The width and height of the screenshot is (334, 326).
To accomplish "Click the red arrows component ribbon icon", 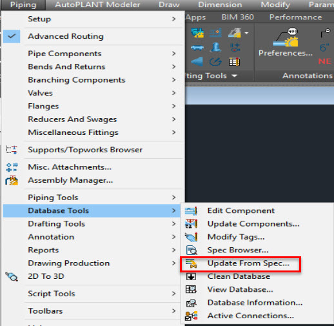I will tap(235, 48).
